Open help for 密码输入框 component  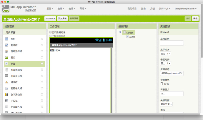[x=42, y=88]
